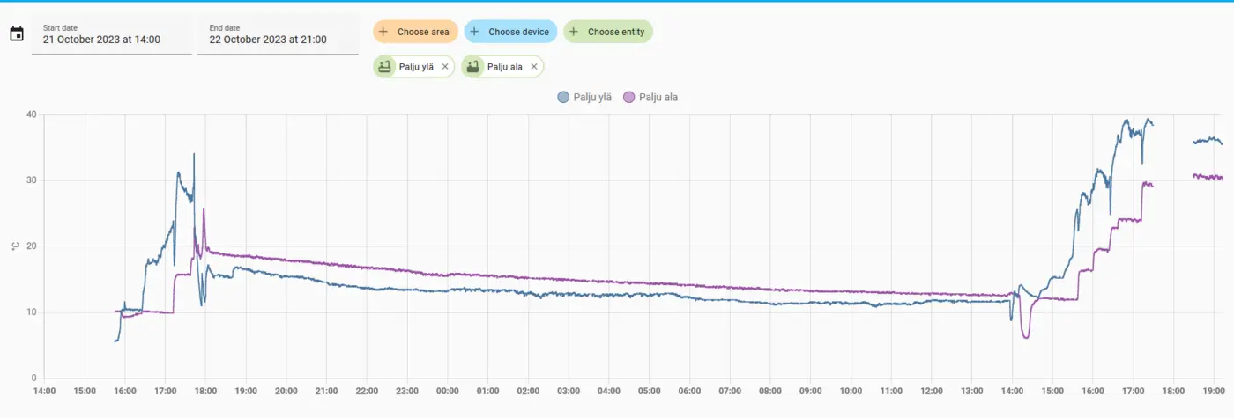Click the 06:00 x-axis time label
The width and height of the screenshot is (1234, 418).
[689, 391]
